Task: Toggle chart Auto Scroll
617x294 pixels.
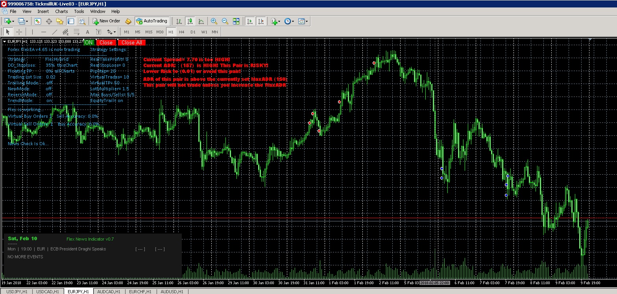Action: coord(249,21)
